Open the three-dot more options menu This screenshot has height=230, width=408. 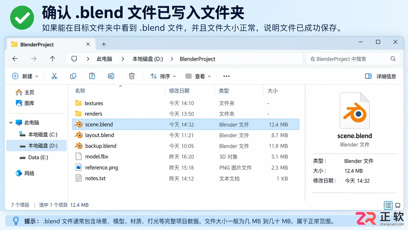point(226,76)
